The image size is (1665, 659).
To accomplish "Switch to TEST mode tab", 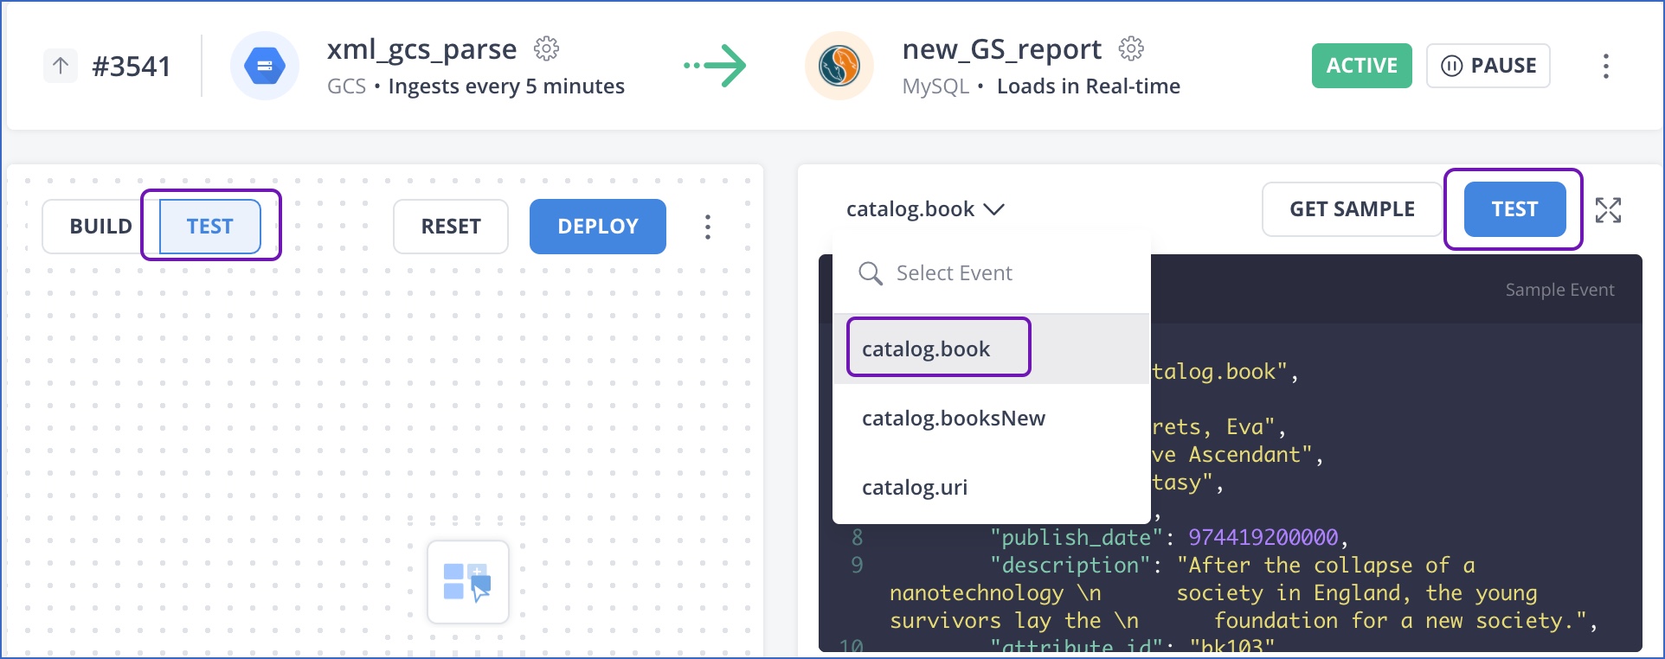I will pyautogui.click(x=210, y=227).
